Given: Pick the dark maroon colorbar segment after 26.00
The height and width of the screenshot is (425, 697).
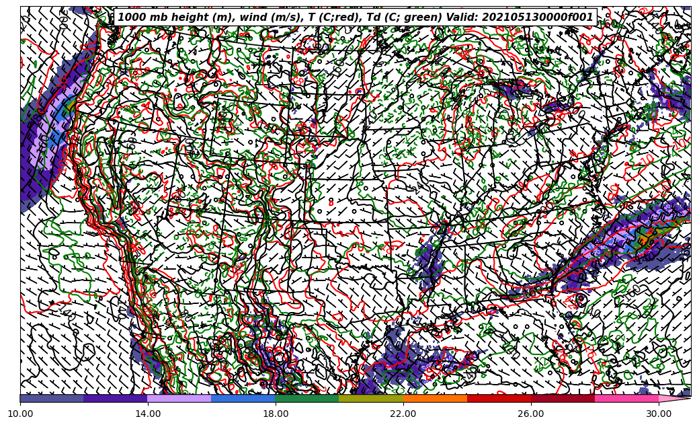Looking at the screenshot, I should click(563, 398).
